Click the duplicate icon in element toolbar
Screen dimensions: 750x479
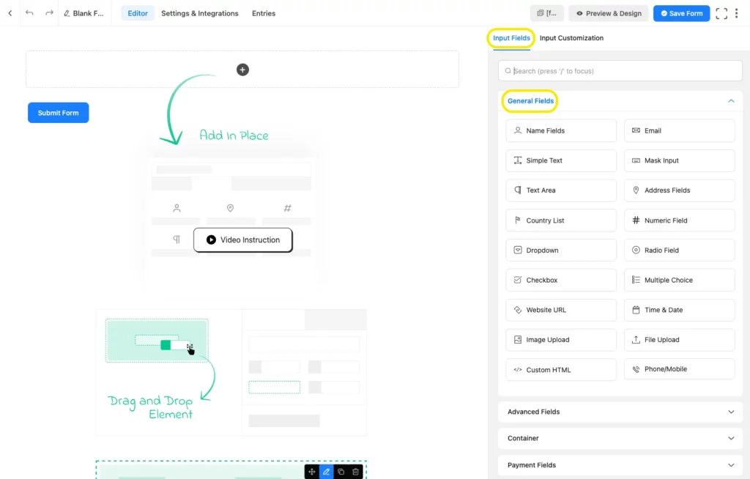(341, 472)
